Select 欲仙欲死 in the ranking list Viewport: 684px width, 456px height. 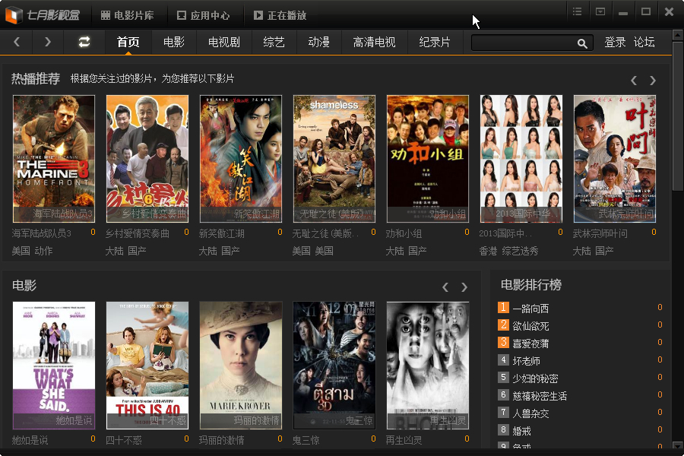(x=530, y=326)
